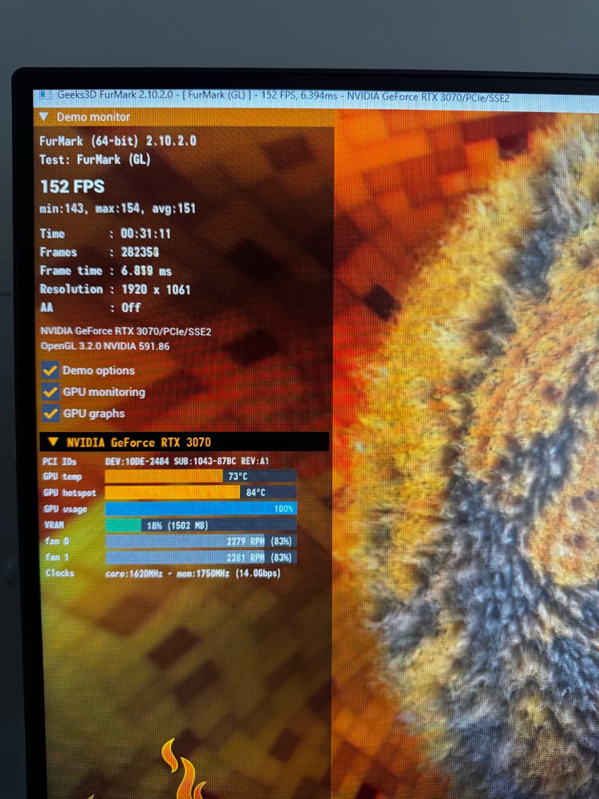Uncheck the Demo options checkbox
599x799 pixels.
coord(50,370)
